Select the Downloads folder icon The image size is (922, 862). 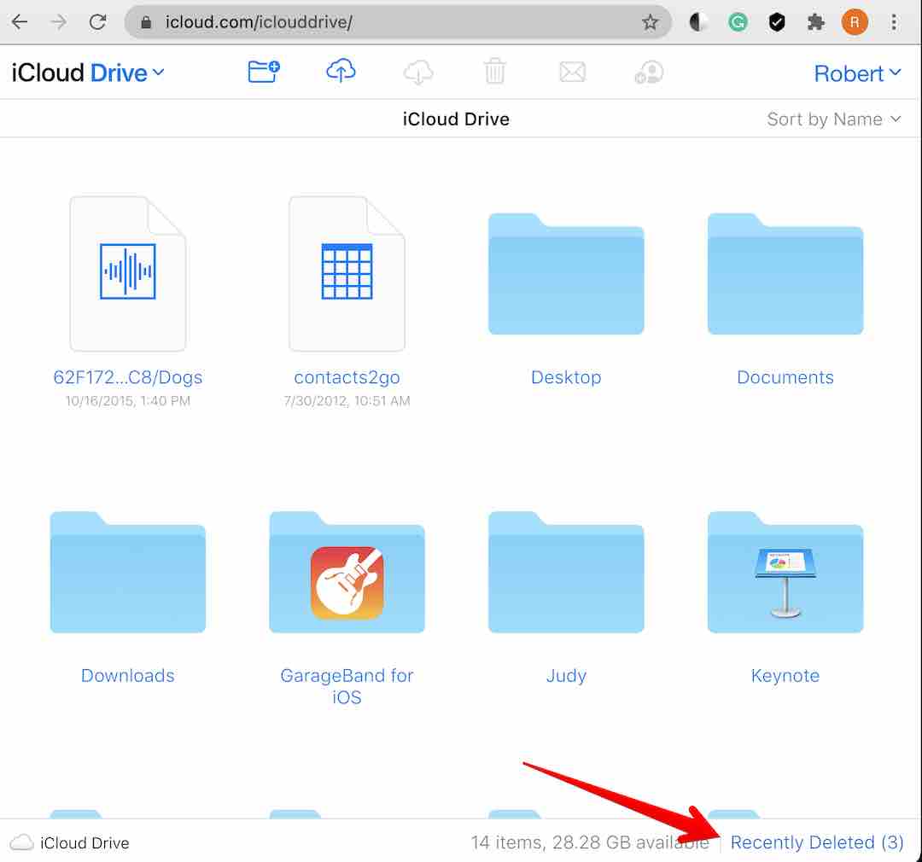point(127,572)
